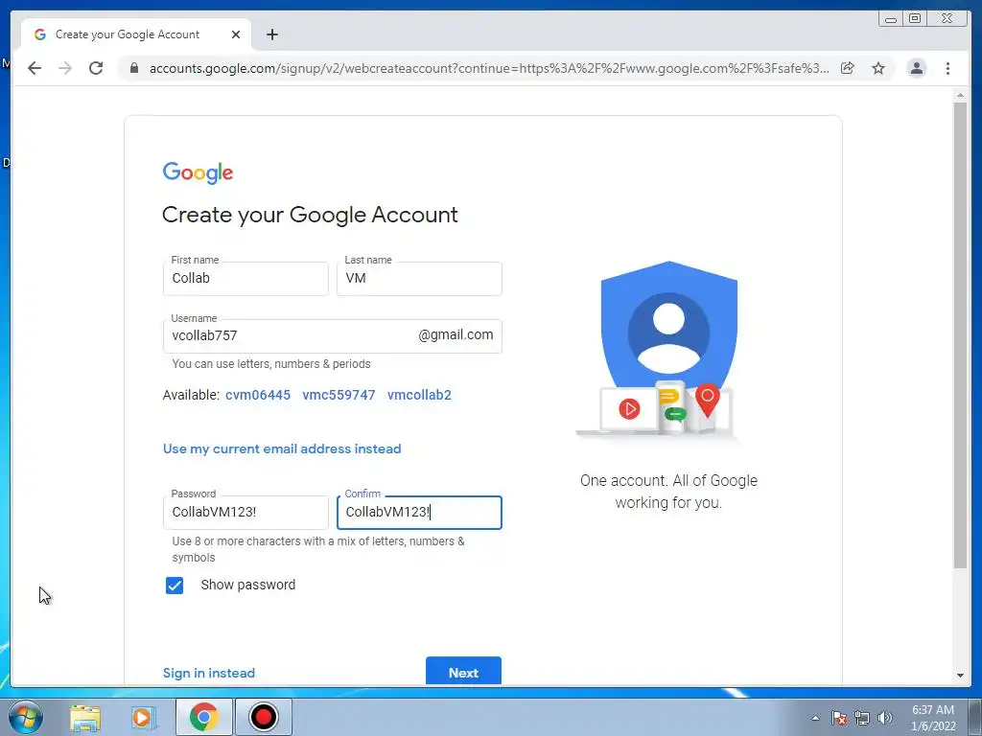Click the Username field

coord(332,336)
